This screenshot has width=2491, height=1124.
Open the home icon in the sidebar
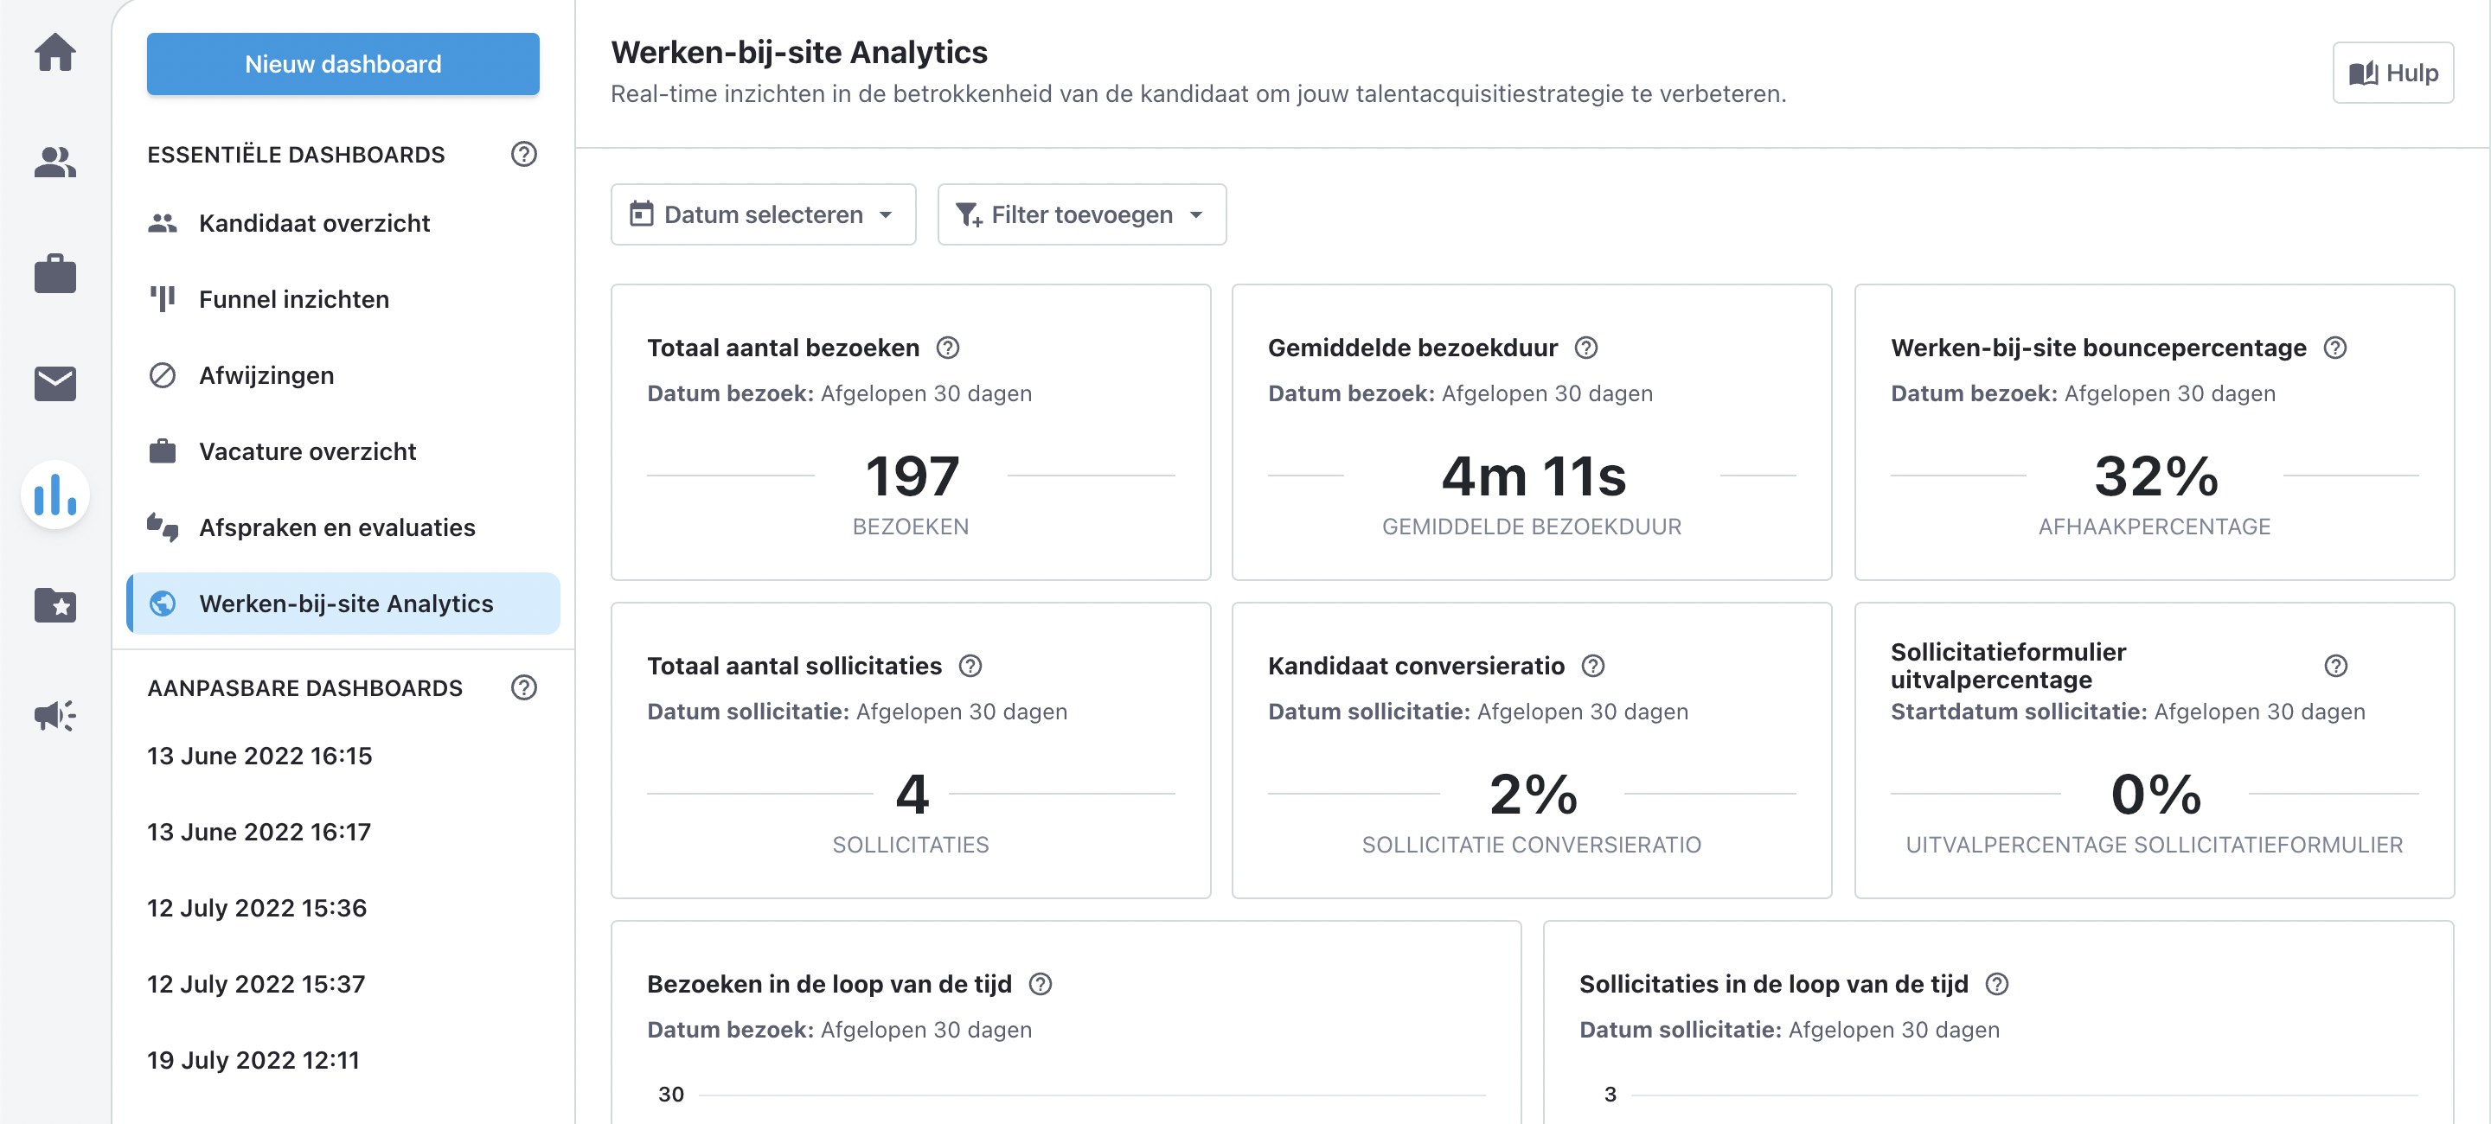(54, 53)
